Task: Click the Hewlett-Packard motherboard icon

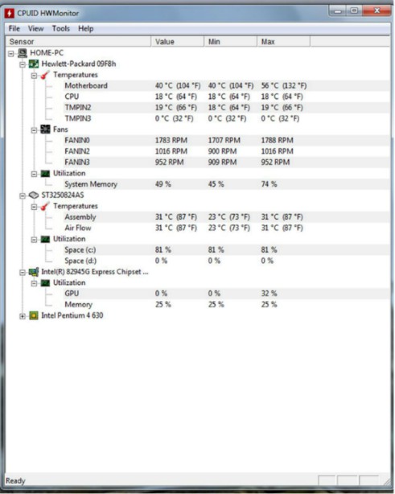Action: click(x=34, y=64)
